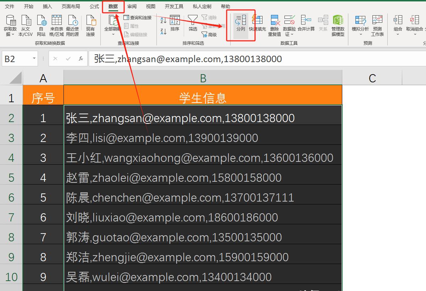Click 编辑链接 (Edit Links)
The width and height of the screenshot is (426, 291).
(x=136, y=34)
